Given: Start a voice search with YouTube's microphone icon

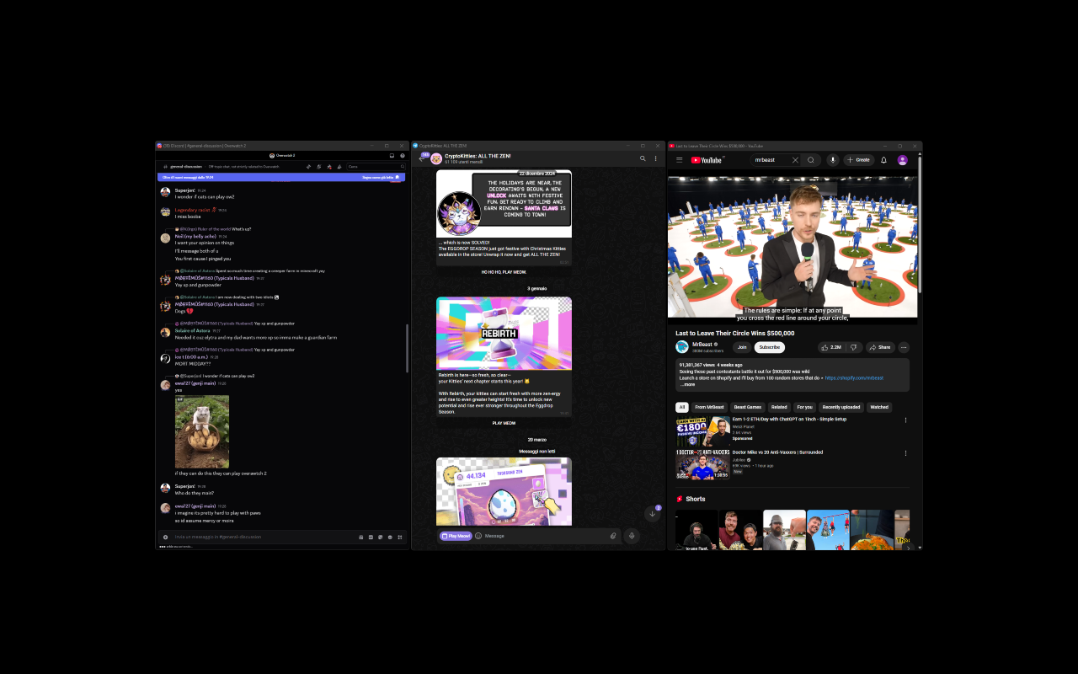Looking at the screenshot, I should pos(832,159).
